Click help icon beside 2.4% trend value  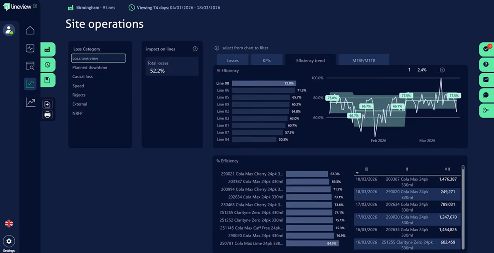point(443,70)
